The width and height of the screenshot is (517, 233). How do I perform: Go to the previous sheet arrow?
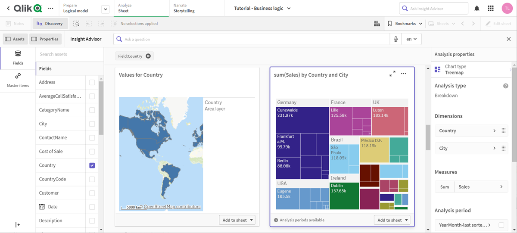point(462,24)
